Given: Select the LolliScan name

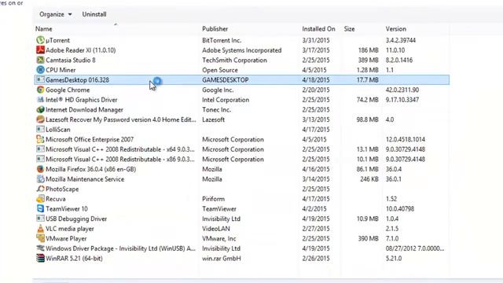Looking at the screenshot, I should pyautogui.click(x=57, y=130).
